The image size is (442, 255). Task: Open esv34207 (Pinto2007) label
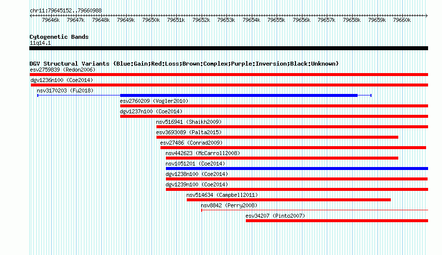[276, 216]
